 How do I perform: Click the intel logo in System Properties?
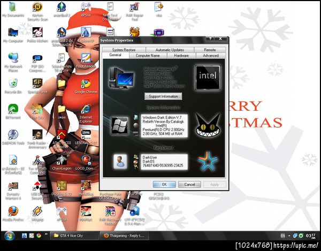(x=208, y=78)
